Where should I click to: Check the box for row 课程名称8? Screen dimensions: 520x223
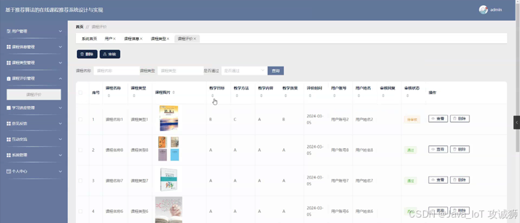81,150
